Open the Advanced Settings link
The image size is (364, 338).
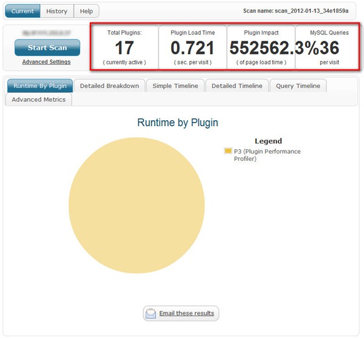[x=46, y=62]
